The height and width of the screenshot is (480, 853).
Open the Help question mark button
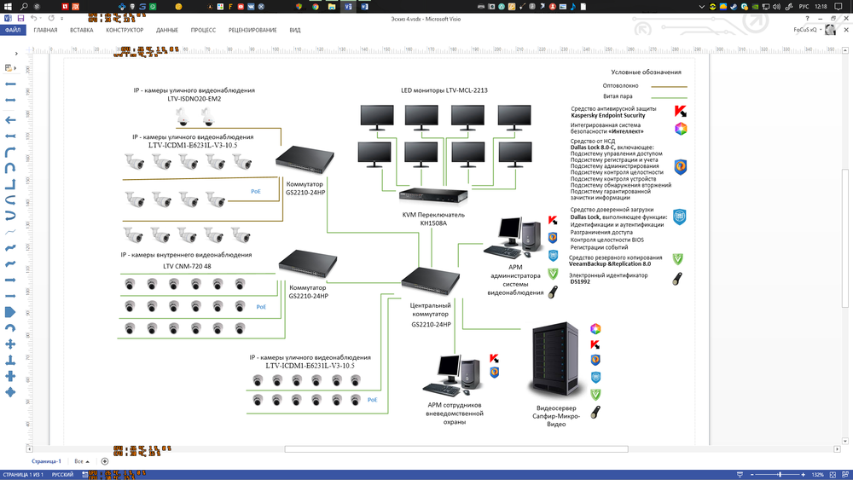(807, 19)
